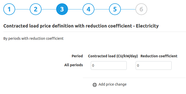Add a price change via text link
The height and width of the screenshot is (94, 186).
[x=112, y=84]
